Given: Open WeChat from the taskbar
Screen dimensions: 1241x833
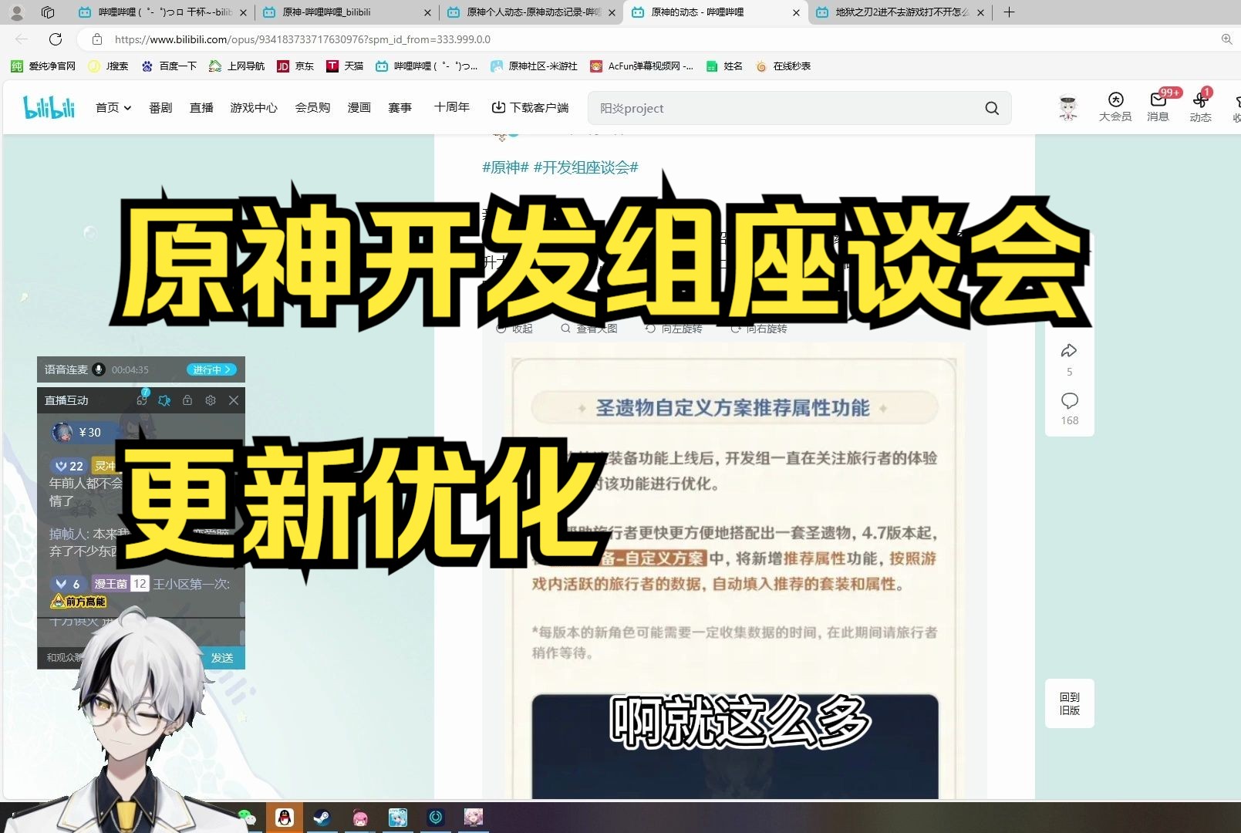Looking at the screenshot, I should pos(246,818).
